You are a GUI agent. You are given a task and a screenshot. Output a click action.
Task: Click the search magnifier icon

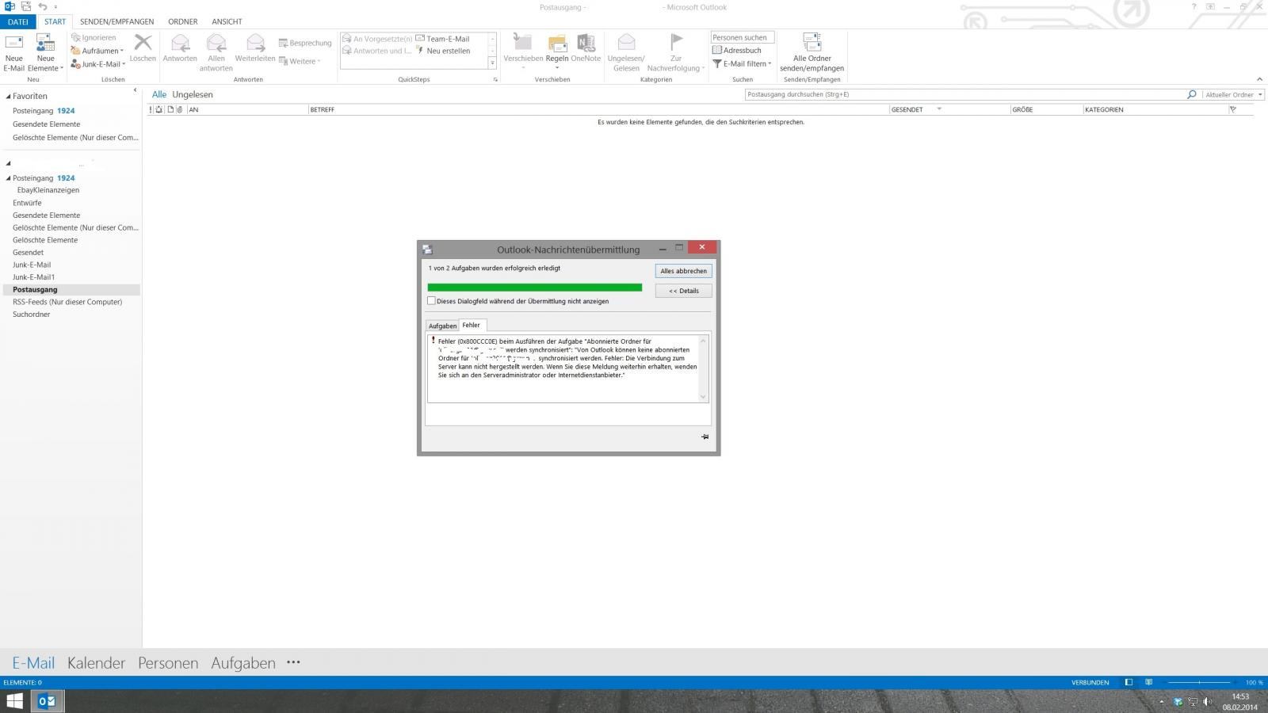pyautogui.click(x=1191, y=94)
